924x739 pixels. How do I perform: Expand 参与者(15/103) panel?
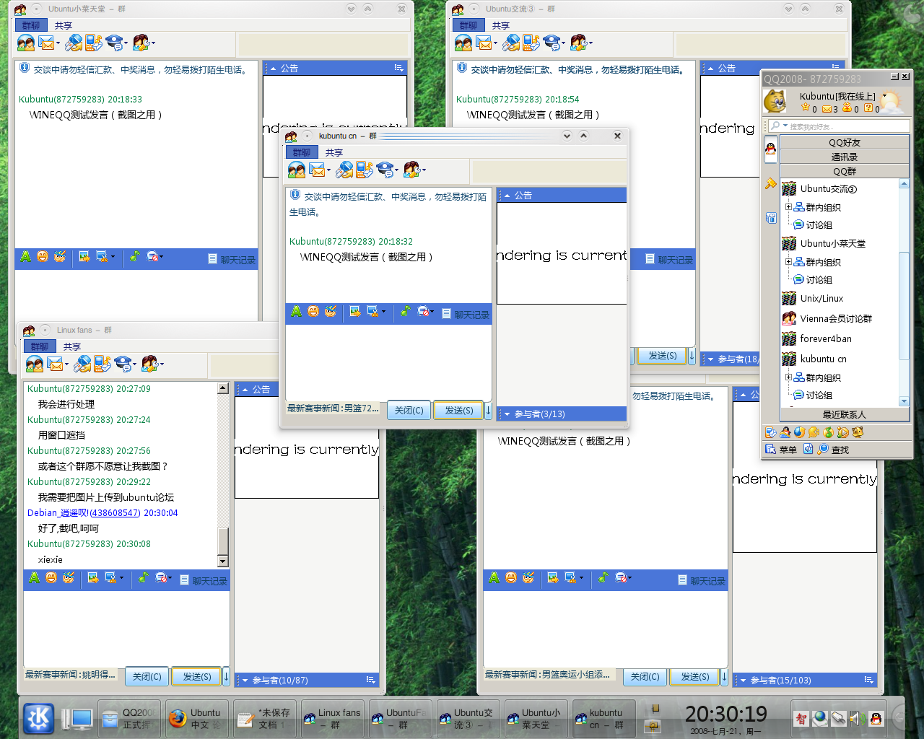tap(743, 681)
